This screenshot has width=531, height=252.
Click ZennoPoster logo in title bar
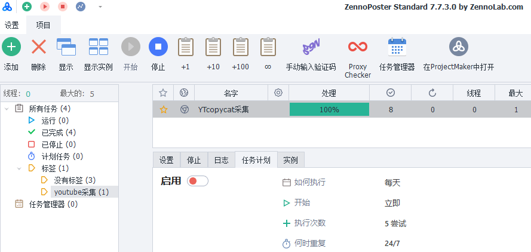click(7, 7)
